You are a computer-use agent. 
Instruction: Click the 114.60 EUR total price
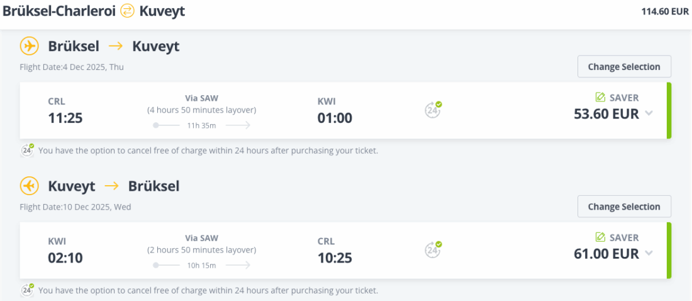(664, 11)
